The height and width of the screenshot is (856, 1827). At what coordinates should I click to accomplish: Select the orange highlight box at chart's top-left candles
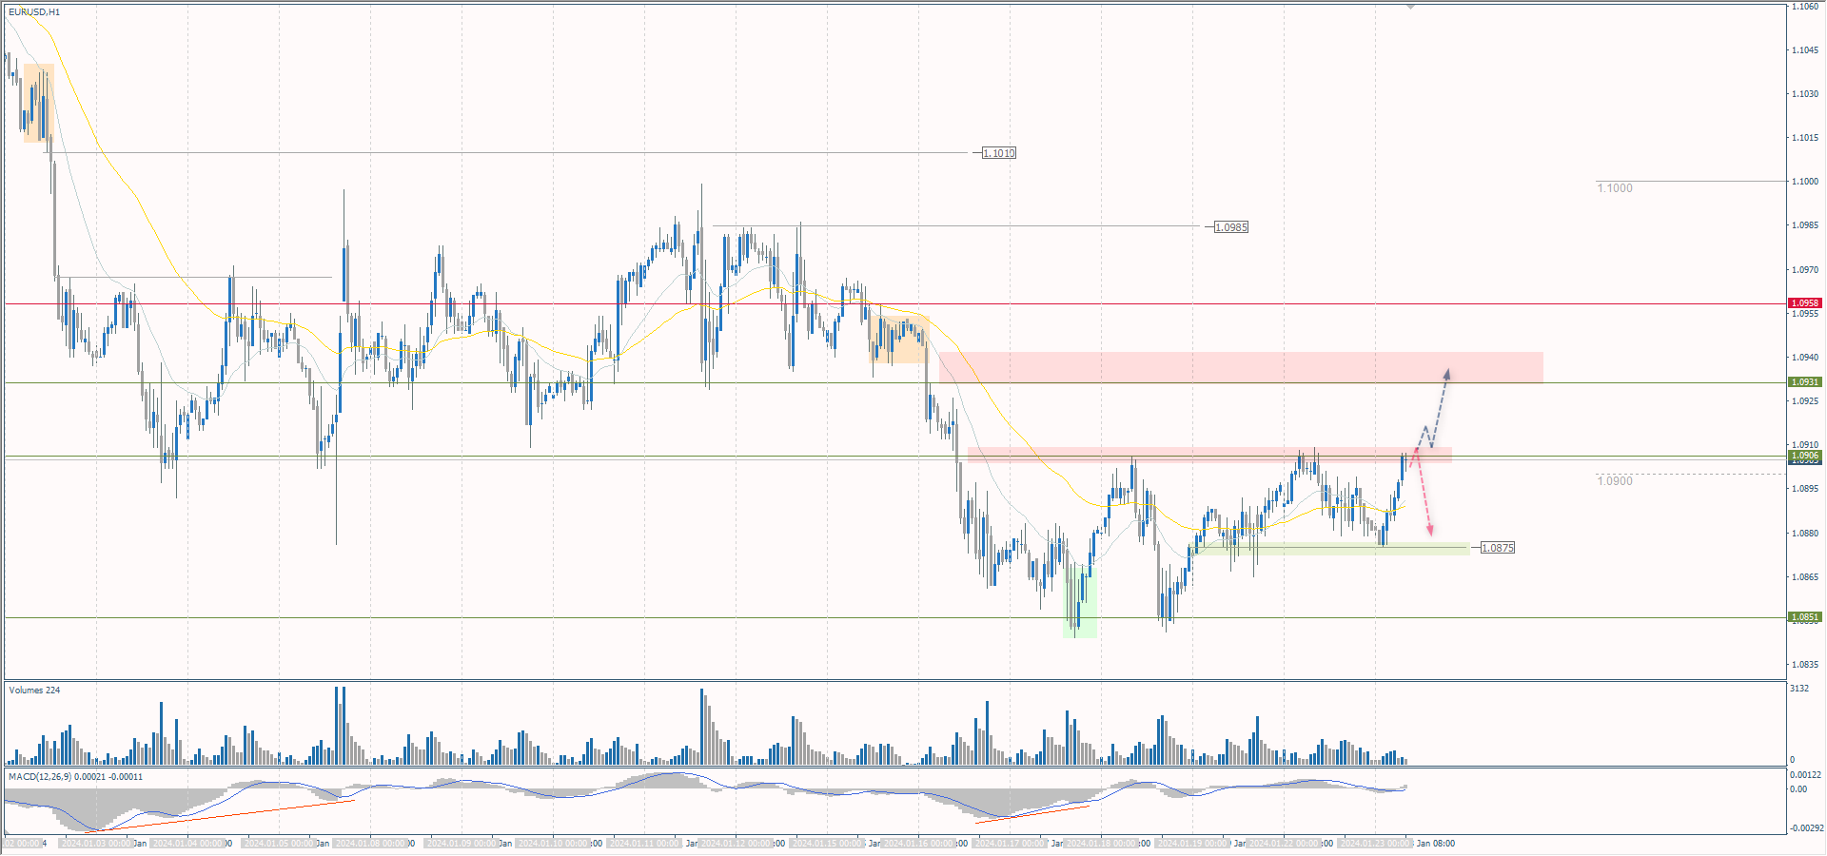point(39,103)
